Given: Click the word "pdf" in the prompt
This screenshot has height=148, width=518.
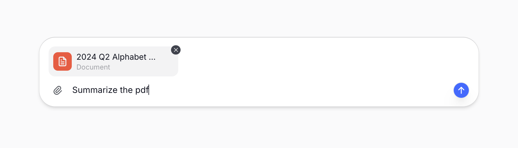Looking at the screenshot, I should [x=142, y=90].
